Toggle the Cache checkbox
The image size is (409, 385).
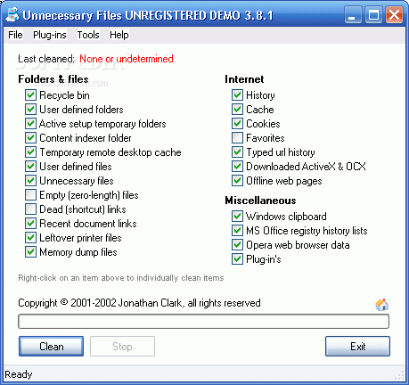tap(237, 110)
